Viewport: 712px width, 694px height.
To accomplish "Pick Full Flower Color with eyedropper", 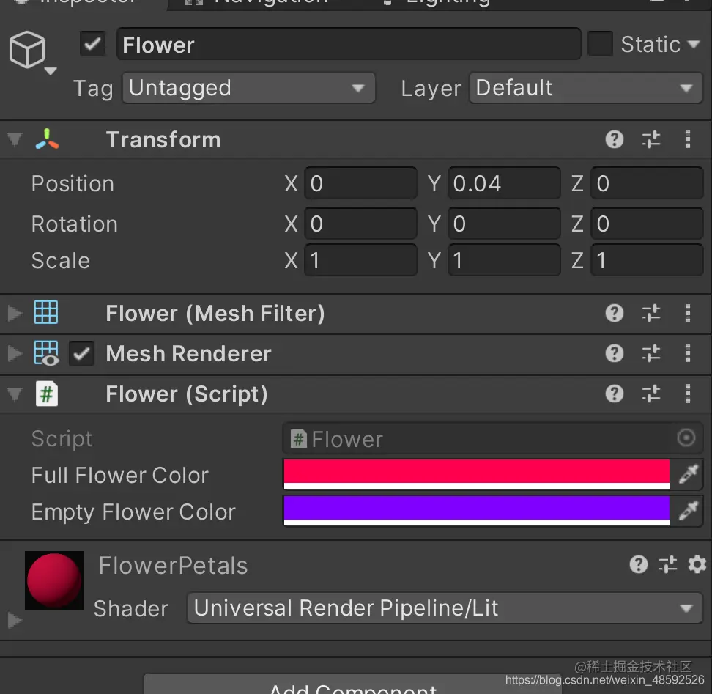I will click(688, 474).
